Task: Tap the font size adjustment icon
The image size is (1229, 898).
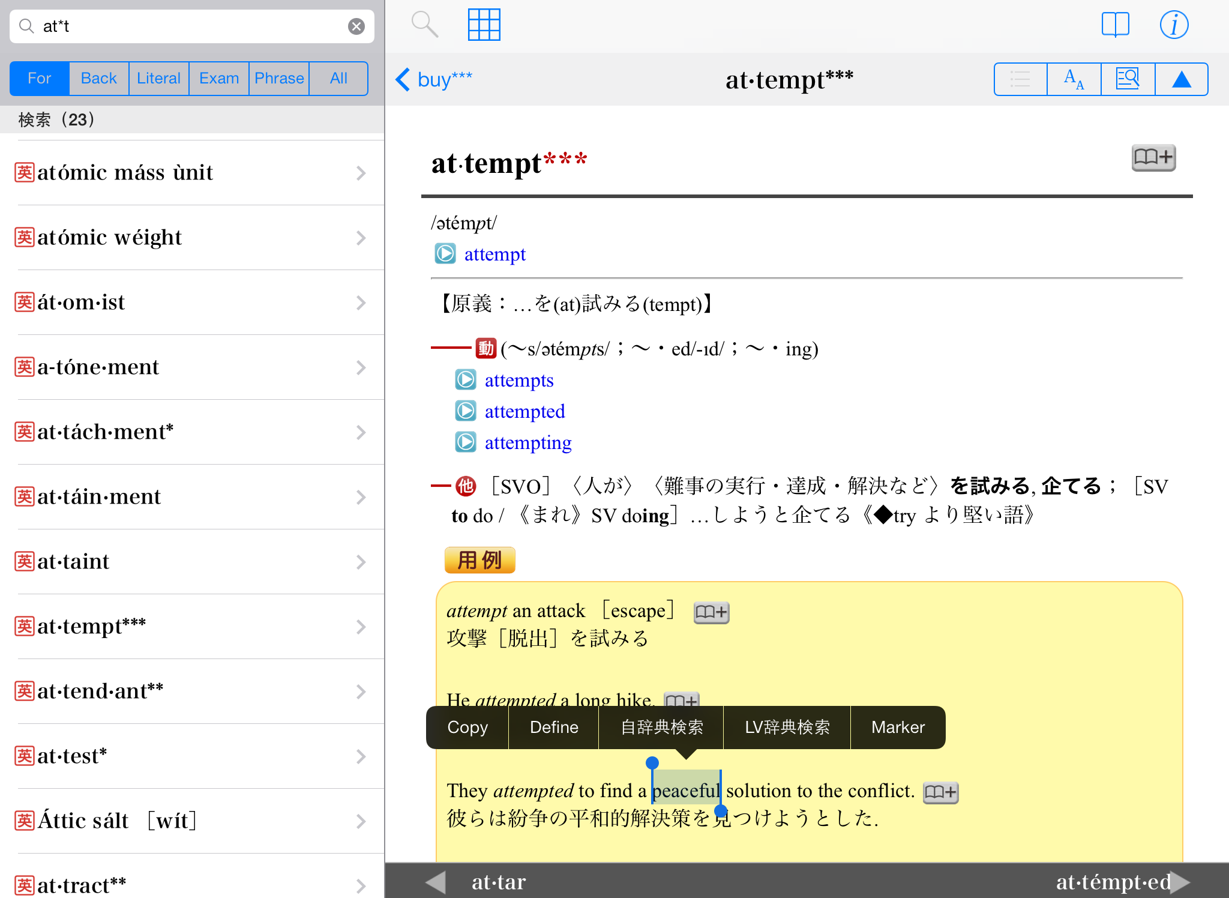Action: (1074, 79)
